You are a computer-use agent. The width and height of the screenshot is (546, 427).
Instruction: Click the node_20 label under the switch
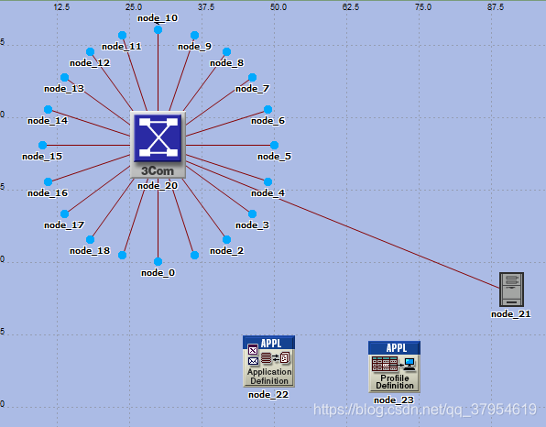tap(158, 186)
